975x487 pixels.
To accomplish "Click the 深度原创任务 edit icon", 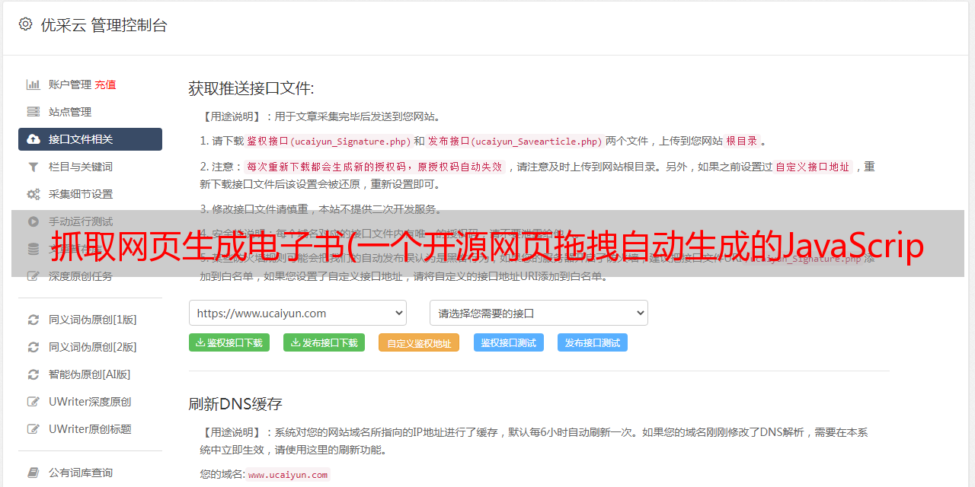I will pos(34,276).
